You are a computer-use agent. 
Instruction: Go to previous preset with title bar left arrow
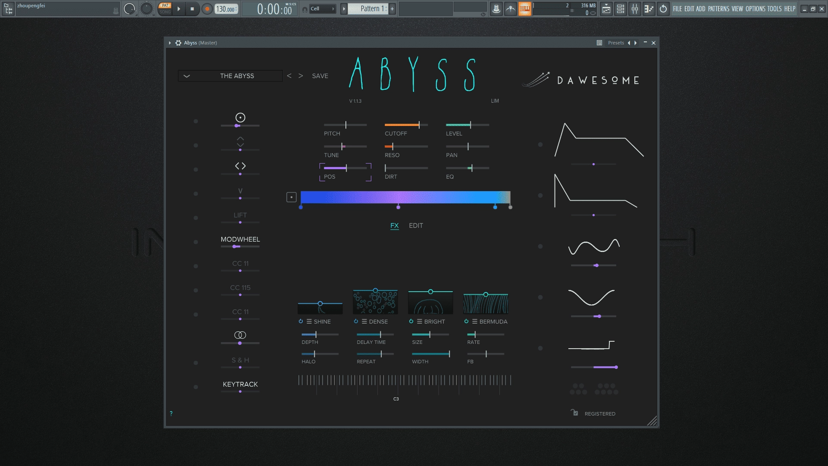[x=629, y=43]
